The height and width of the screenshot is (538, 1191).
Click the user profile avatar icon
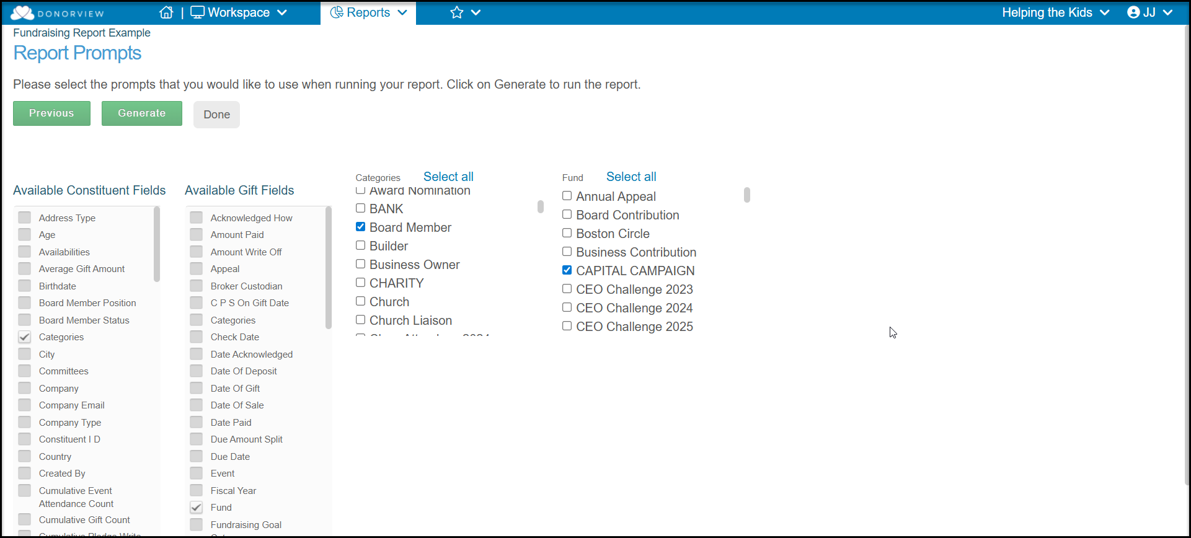click(x=1133, y=12)
